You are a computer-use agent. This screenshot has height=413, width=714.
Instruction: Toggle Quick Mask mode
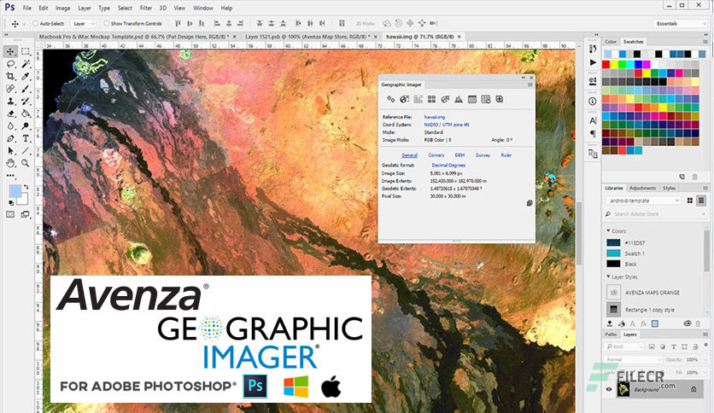10,214
